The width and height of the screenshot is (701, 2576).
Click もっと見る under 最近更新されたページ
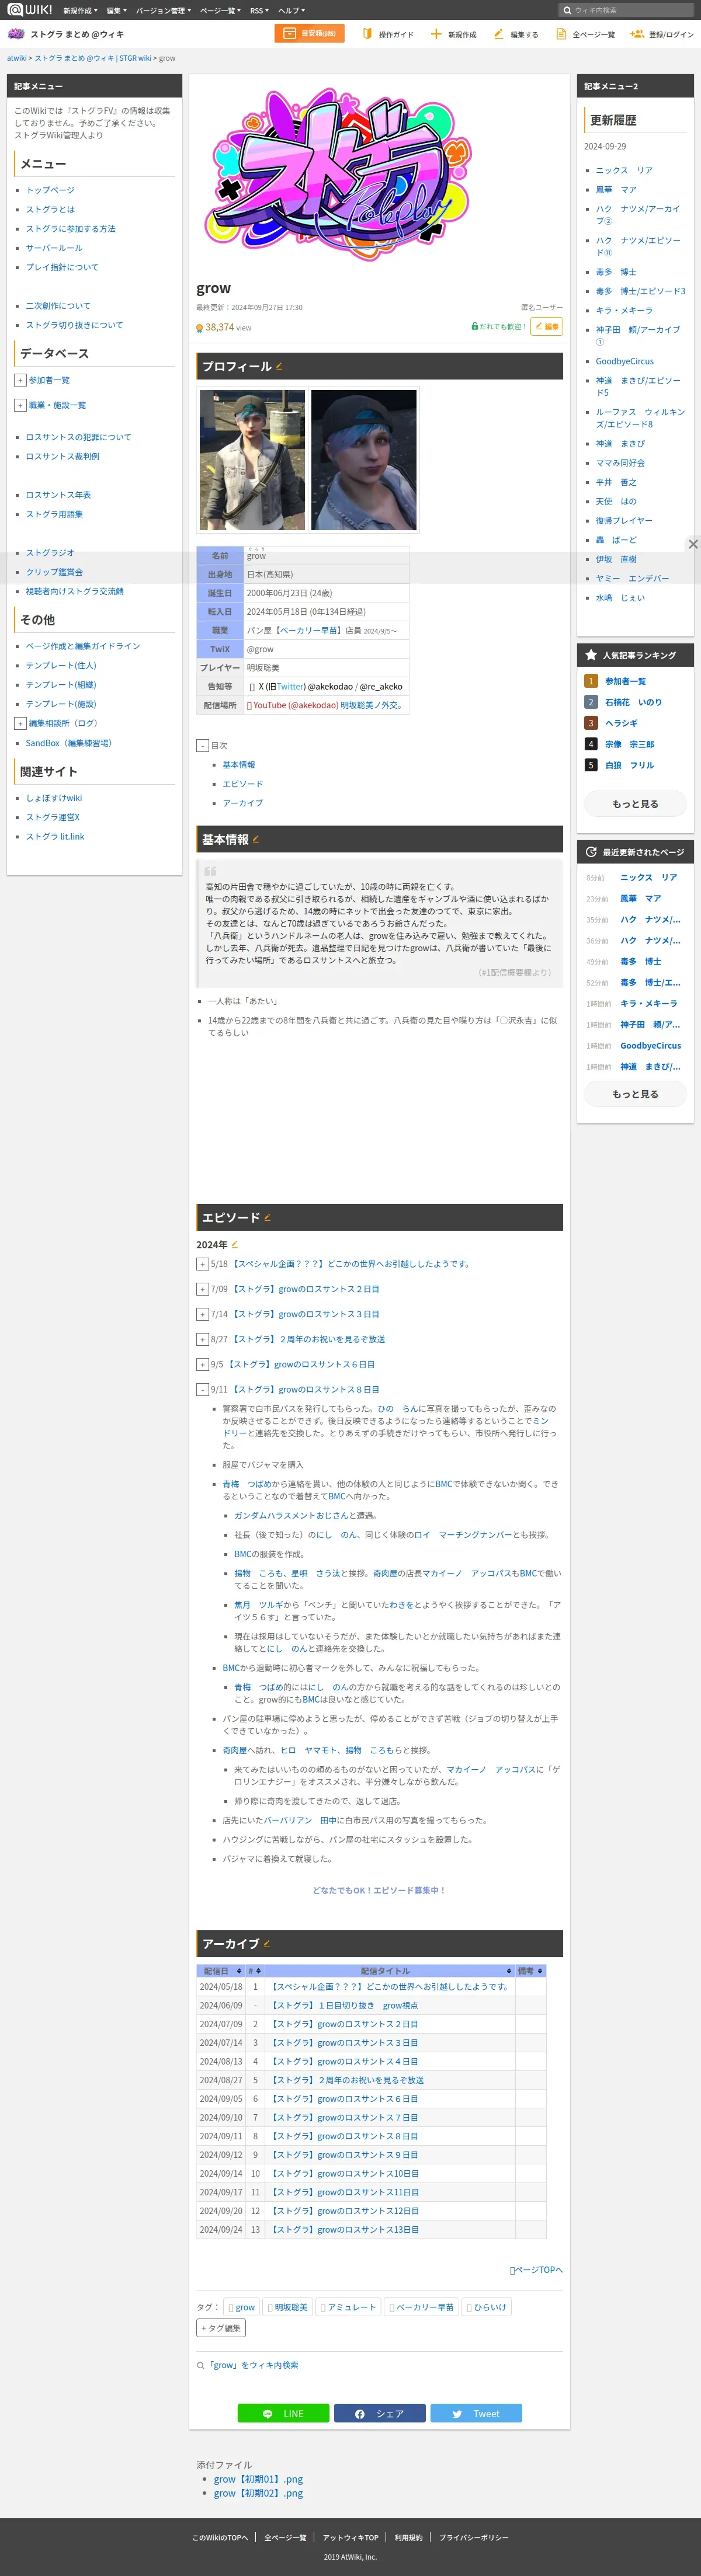click(x=635, y=1094)
